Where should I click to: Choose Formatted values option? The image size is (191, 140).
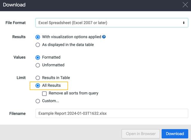[38, 58]
